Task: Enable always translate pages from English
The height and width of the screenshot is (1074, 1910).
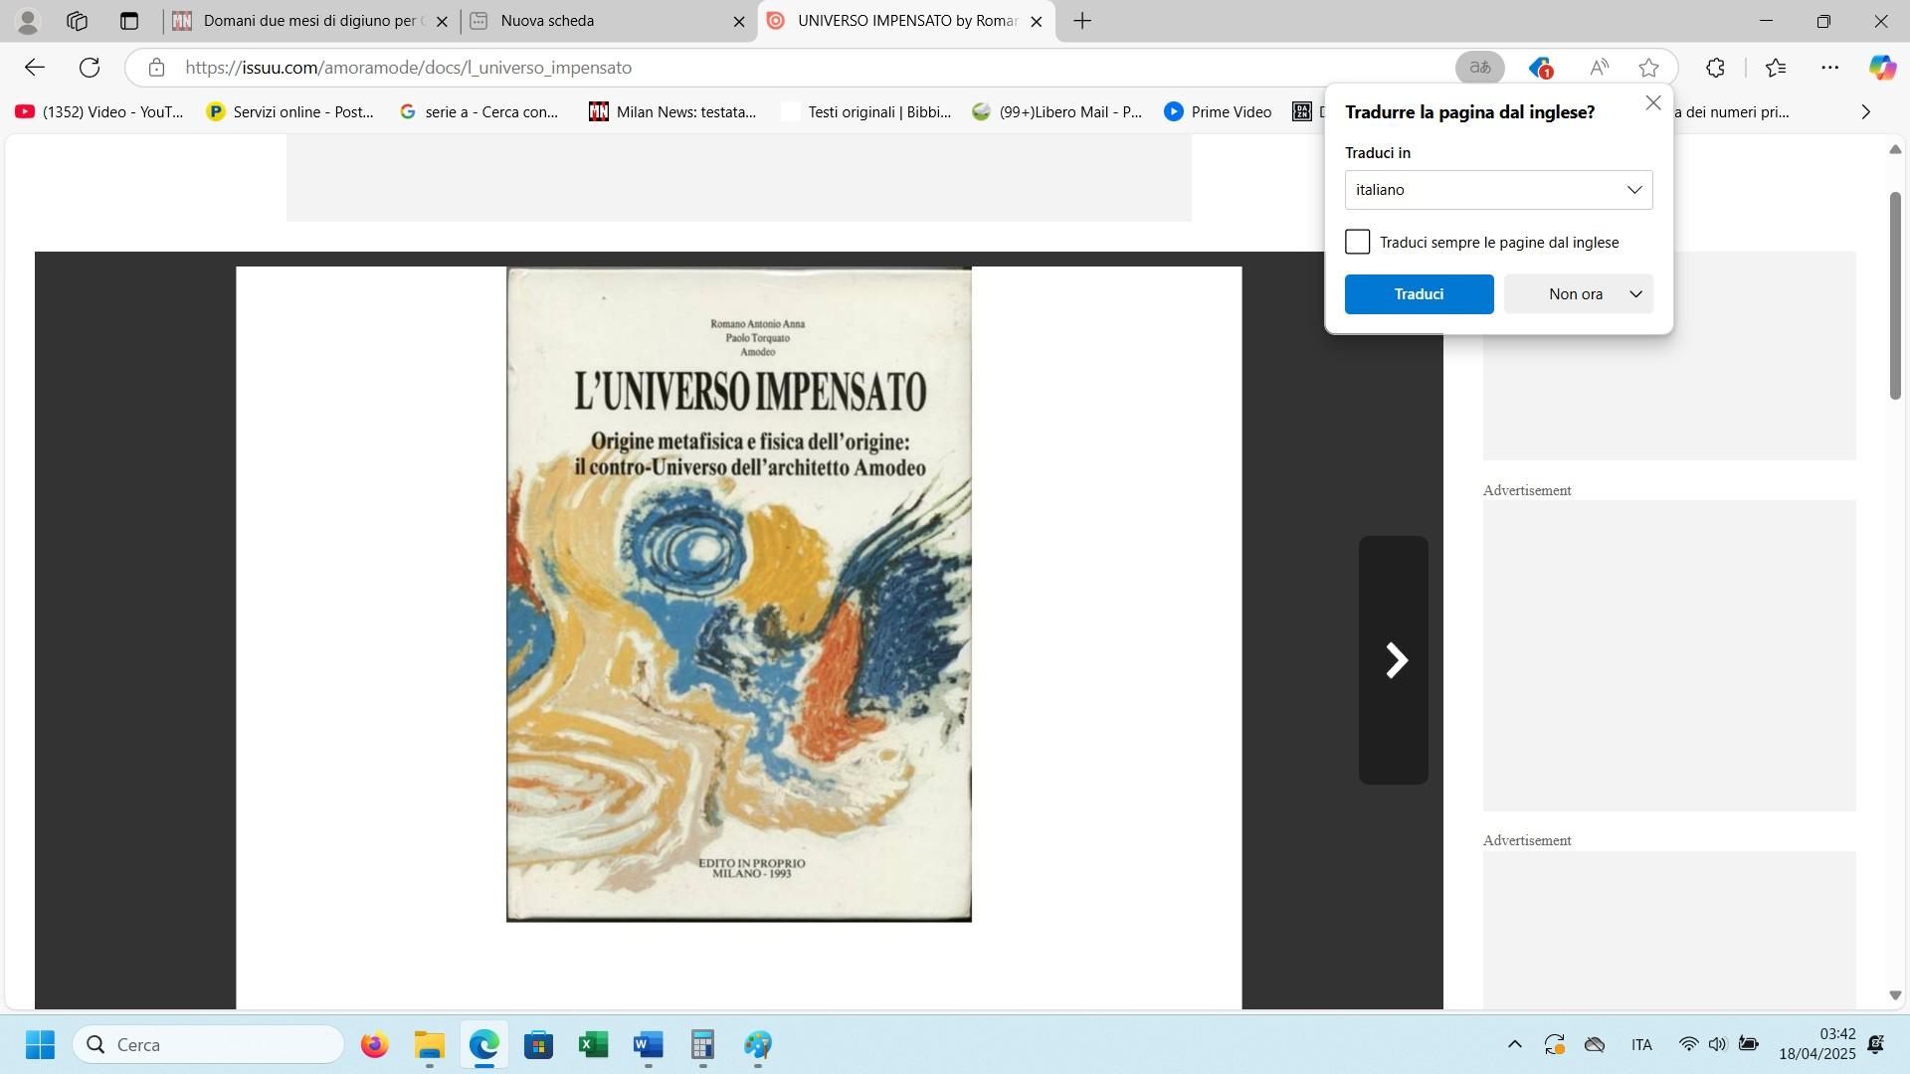Action: [x=1357, y=243]
